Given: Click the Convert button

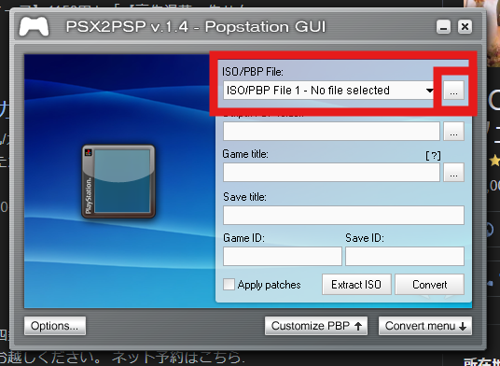Looking at the screenshot, I should [429, 285].
